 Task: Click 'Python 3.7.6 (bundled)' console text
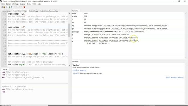point(14,86)
